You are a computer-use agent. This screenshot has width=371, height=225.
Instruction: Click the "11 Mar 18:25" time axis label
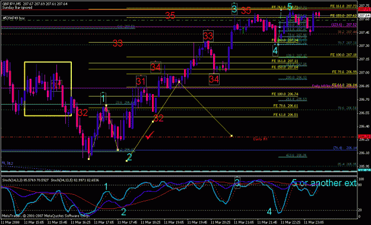(x=151, y=223)
